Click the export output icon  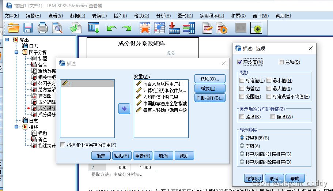[x=76, y=28]
